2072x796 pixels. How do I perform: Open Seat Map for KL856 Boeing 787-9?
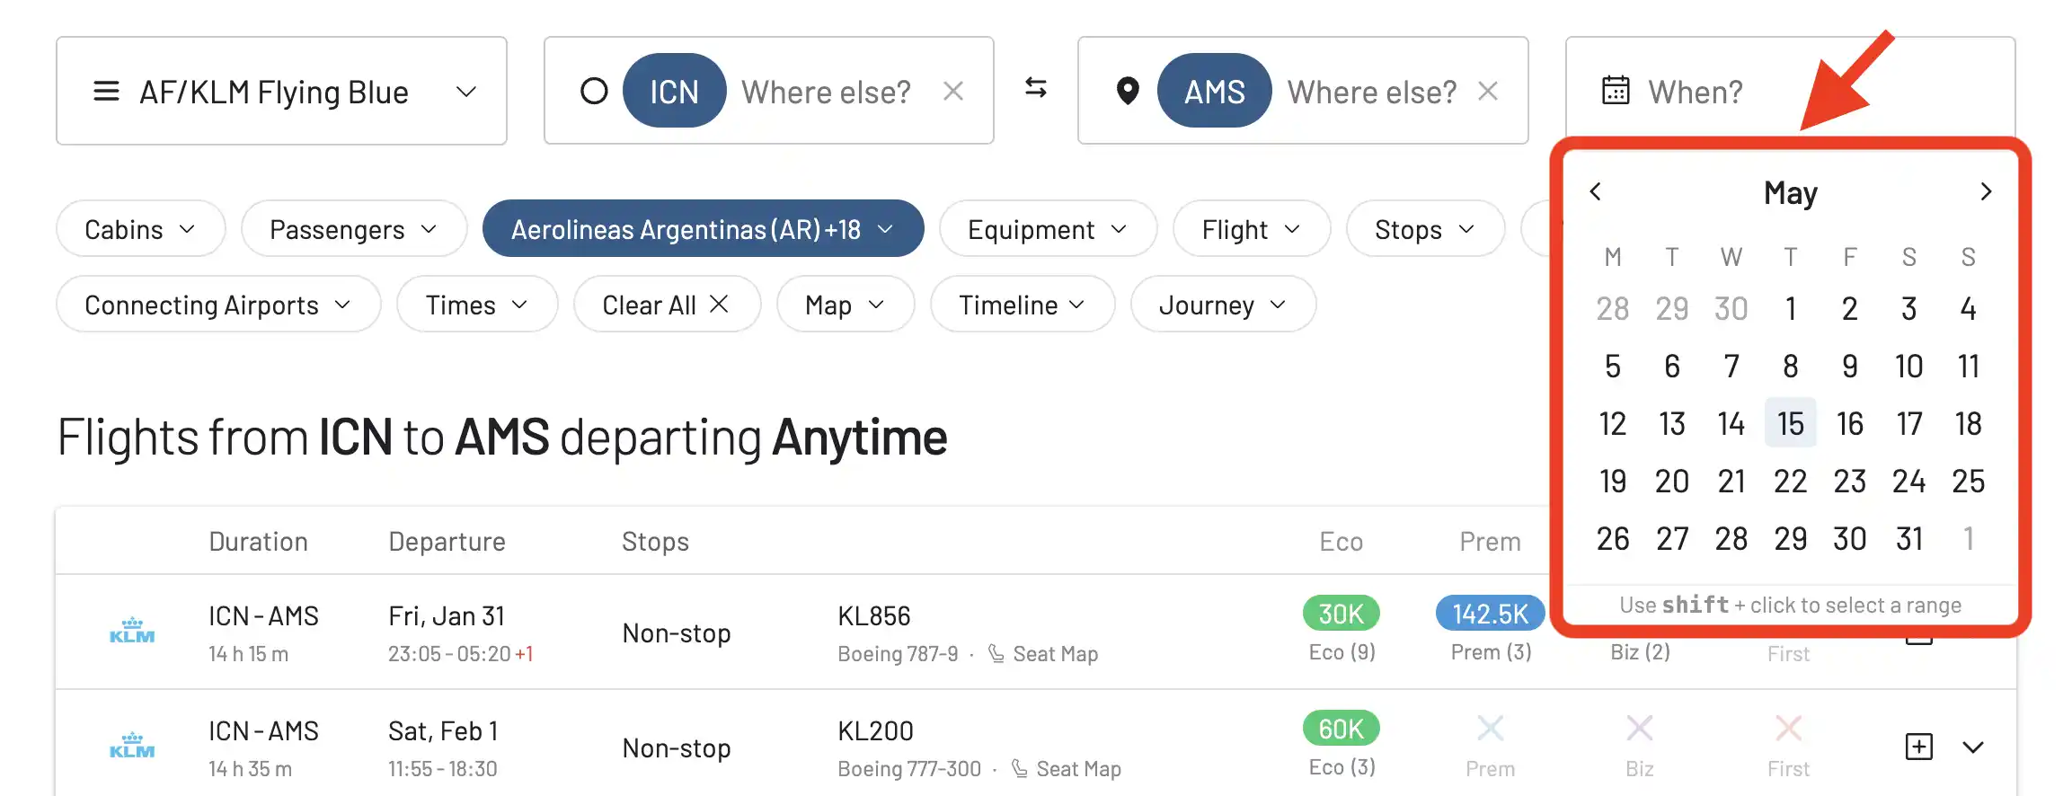(1043, 653)
